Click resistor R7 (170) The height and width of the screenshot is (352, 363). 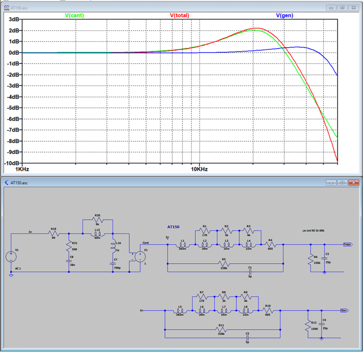pos(202,297)
